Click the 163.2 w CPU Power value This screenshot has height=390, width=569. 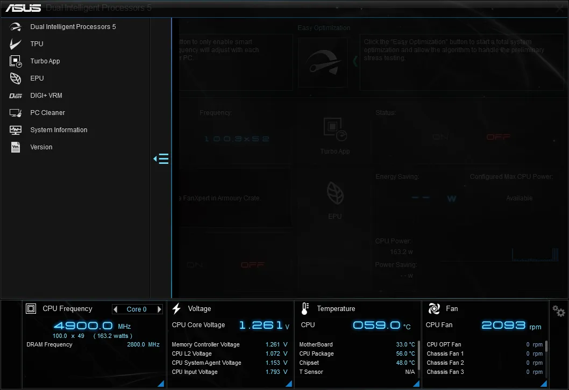point(401,252)
